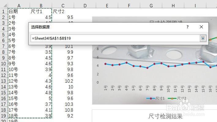217x122 pixels.
Task: Select column C header
Action: (x=63, y=5)
